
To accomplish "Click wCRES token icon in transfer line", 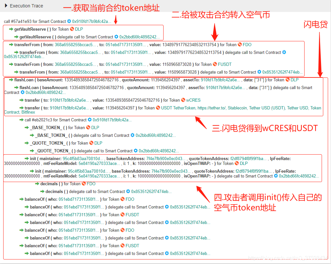I will (183, 100).
